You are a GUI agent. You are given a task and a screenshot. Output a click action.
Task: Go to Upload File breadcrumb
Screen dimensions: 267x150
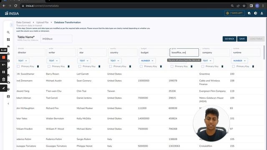point(43,22)
